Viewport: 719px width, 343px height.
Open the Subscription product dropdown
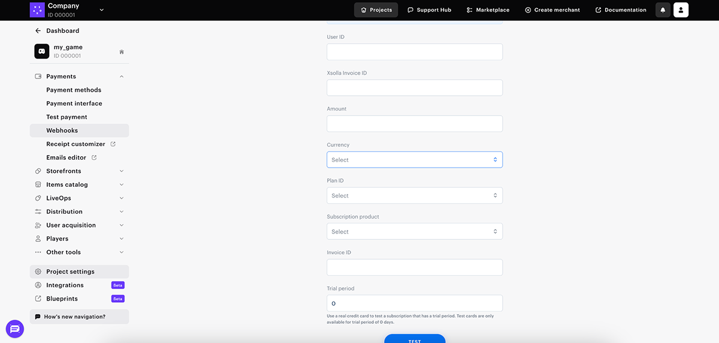pyautogui.click(x=414, y=232)
